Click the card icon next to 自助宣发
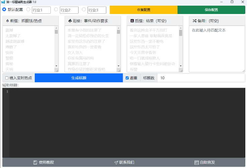Screen dimensions: 247x168 (197, 163)
